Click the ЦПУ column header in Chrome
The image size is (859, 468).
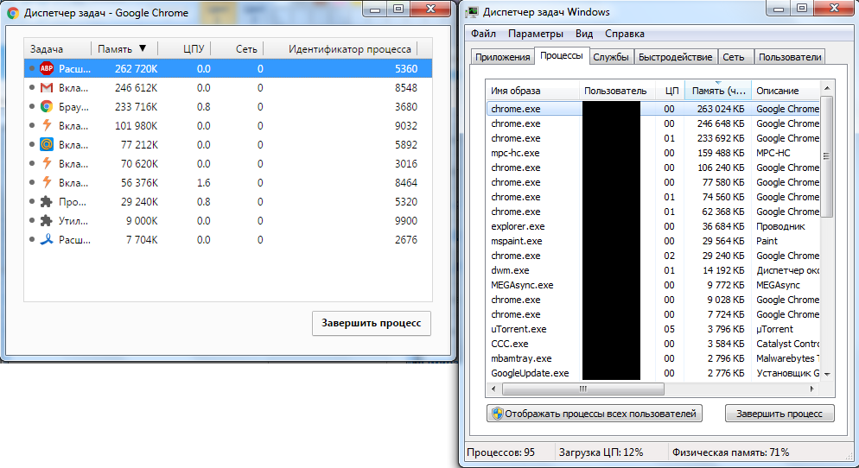184,48
